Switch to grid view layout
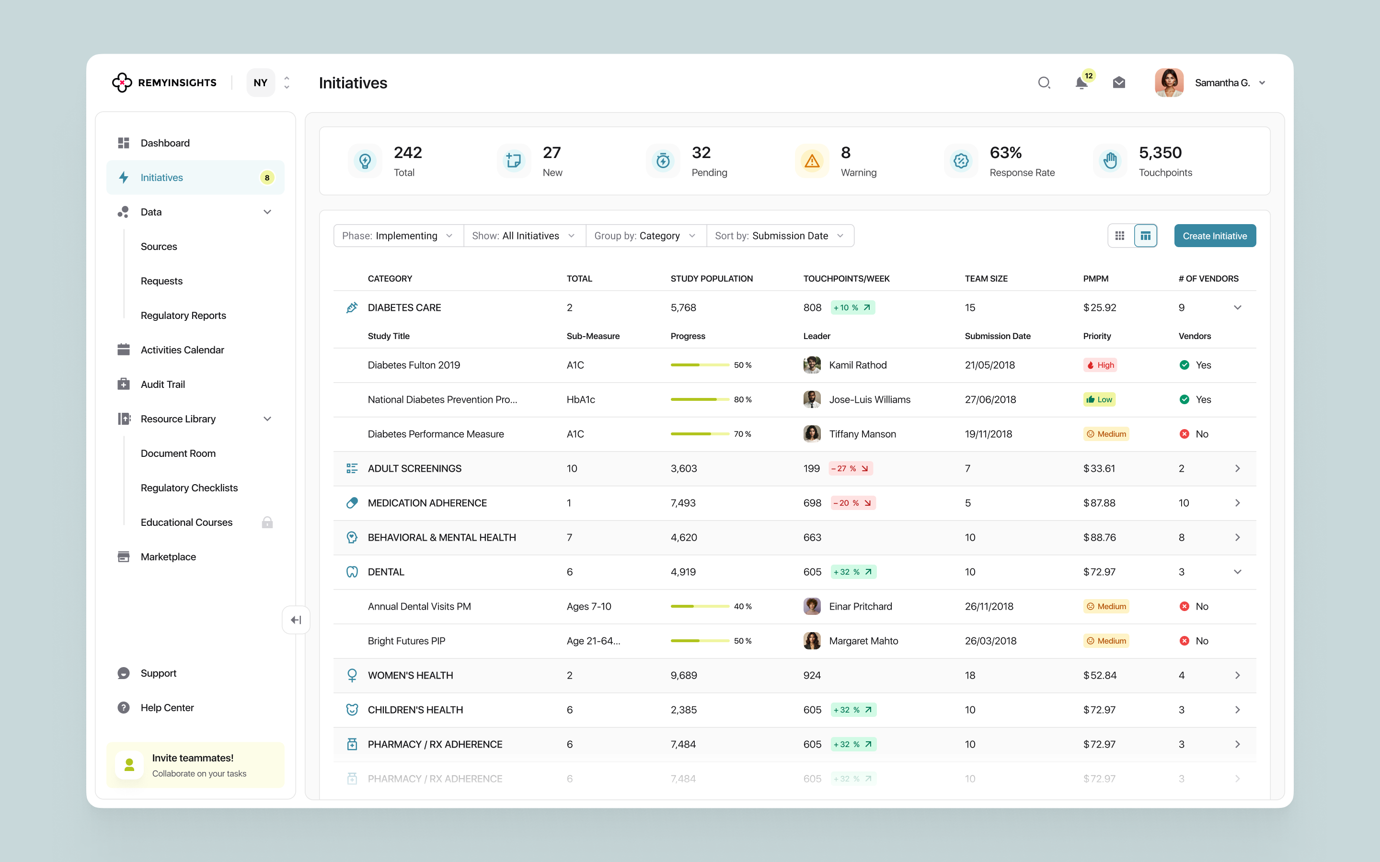Image resolution: width=1380 pixels, height=862 pixels. [1120, 236]
